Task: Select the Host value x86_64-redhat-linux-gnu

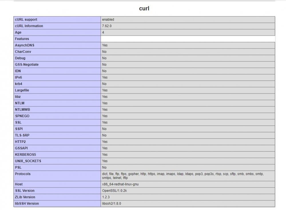Action: [x=120, y=184]
